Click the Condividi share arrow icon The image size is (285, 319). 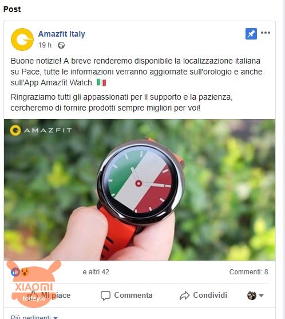coord(184,296)
